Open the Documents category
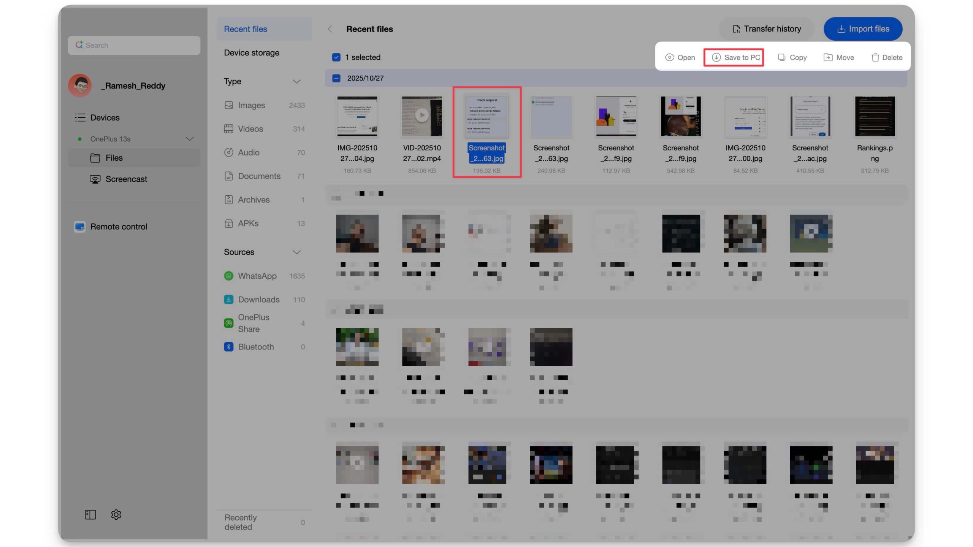 point(259,176)
